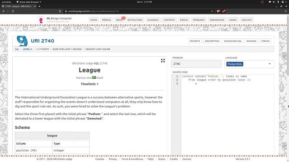
Task: Click the RANKING button
Action: [x=252, y=41]
